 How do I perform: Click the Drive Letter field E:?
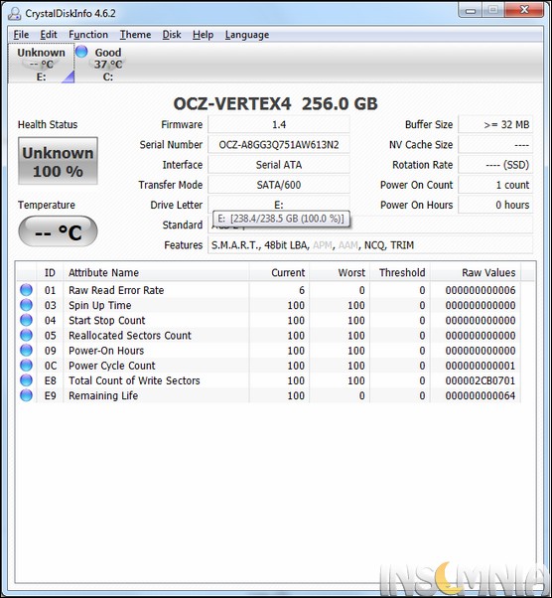click(279, 205)
